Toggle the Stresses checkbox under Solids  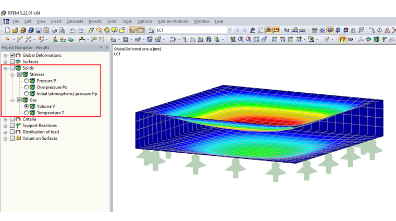tap(19, 75)
